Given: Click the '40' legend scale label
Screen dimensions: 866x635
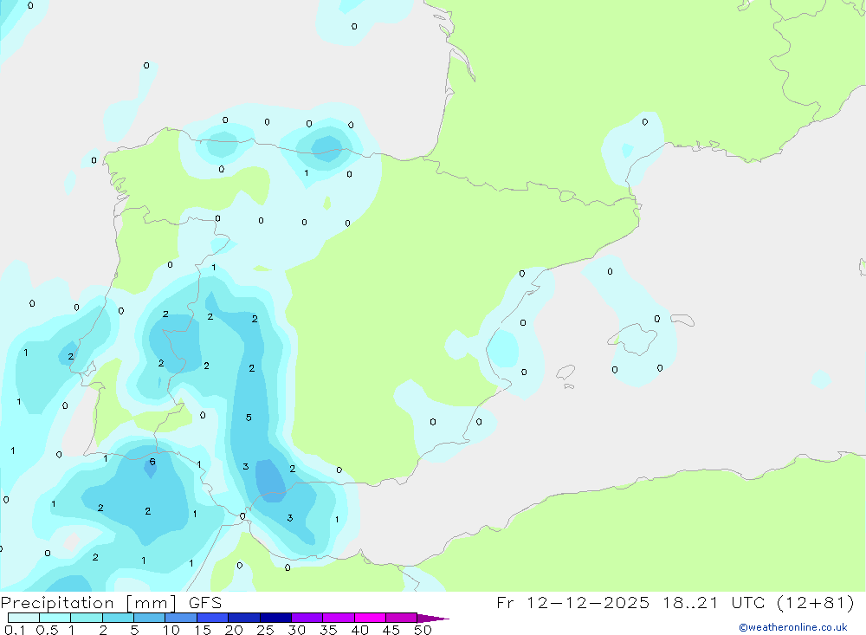Looking at the screenshot, I should pos(360,630).
